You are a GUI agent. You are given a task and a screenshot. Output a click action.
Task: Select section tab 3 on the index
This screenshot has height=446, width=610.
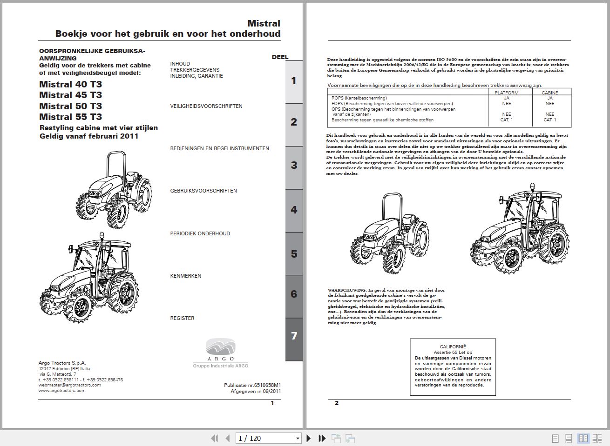pyautogui.click(x=294, y=167)
